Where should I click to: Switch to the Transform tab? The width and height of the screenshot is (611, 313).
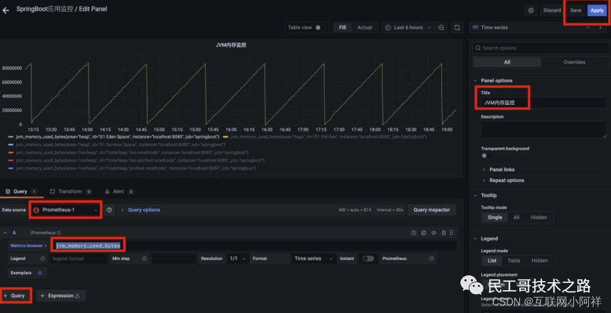click(71, 192)
